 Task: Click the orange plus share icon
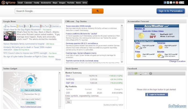pyautogui.click(x=177, y=2)
